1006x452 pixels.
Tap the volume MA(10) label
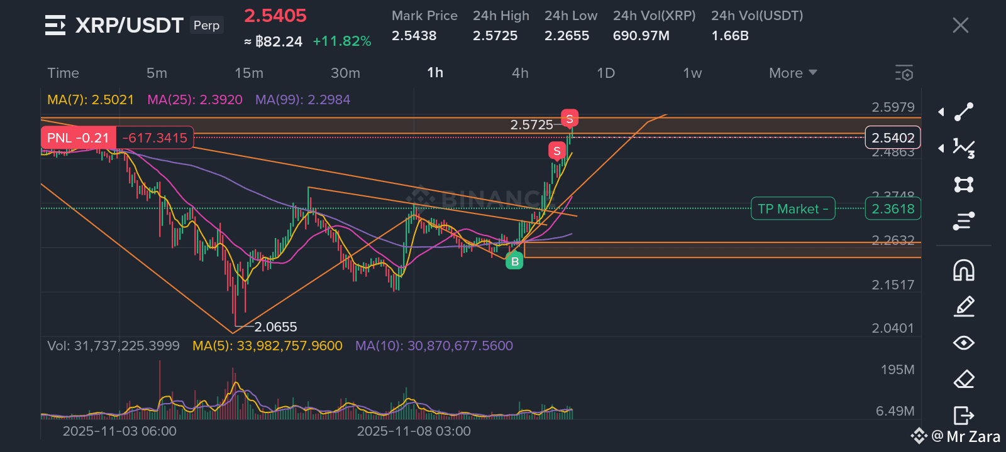point(434,346)
